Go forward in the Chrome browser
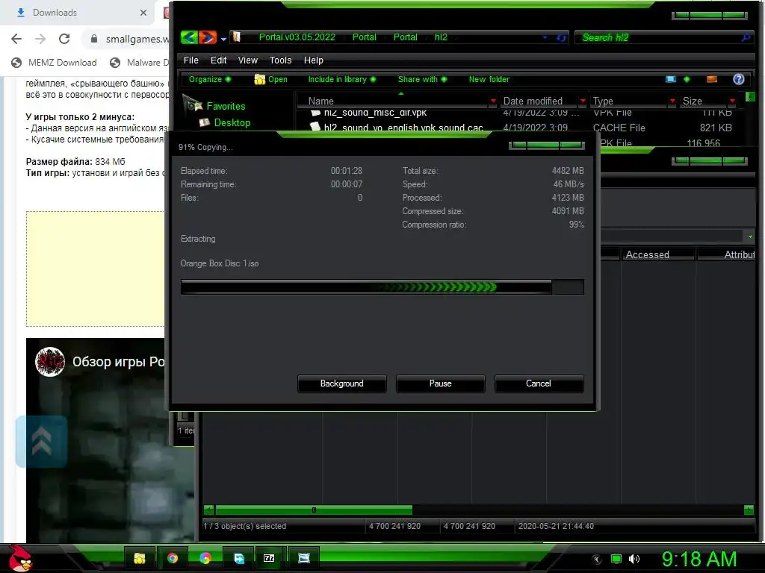The width and height of the screenshot is (765, 573). click(x=40, y=39)
